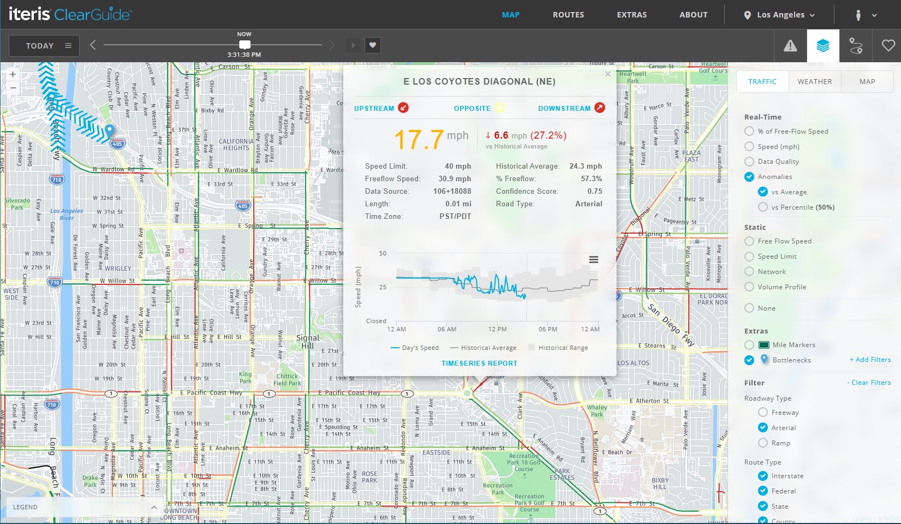
Task: Open the Timeseries Report link
Action: coord(479,364)
